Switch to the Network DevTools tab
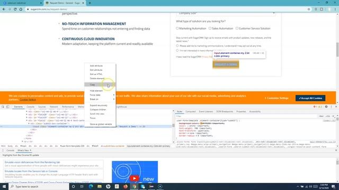This screenshot has width=339, height=190. [53, 107]
